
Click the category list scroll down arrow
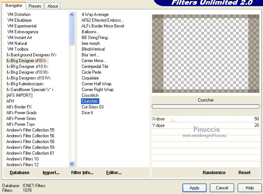72,164
